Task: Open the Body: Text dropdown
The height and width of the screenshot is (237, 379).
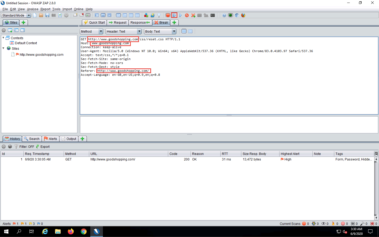Action: click(160, 31)
